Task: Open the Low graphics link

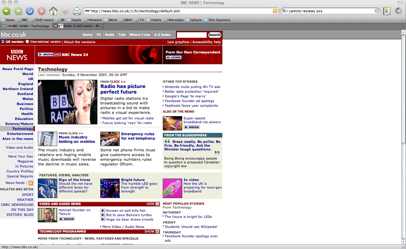Action: pos(178,42)
